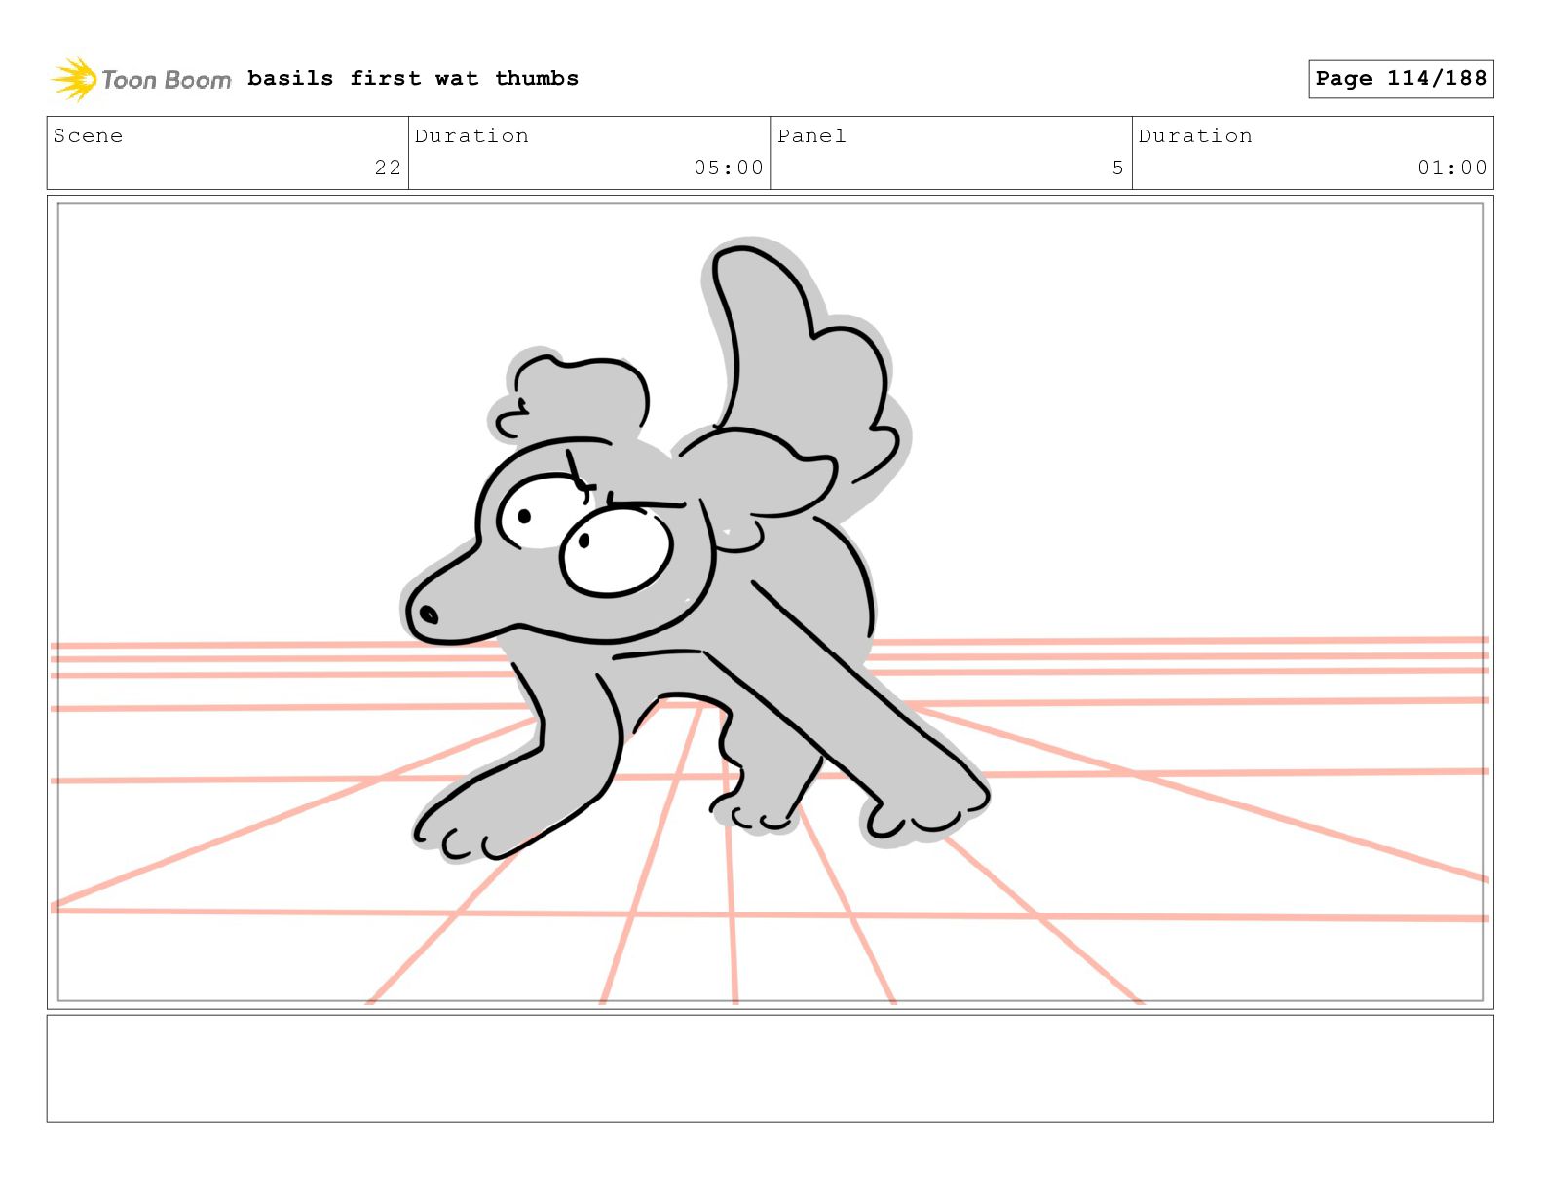The image size is (1543, 1192).
Task: Click the Toon Boom logo icon
Action: coord(74,79)
